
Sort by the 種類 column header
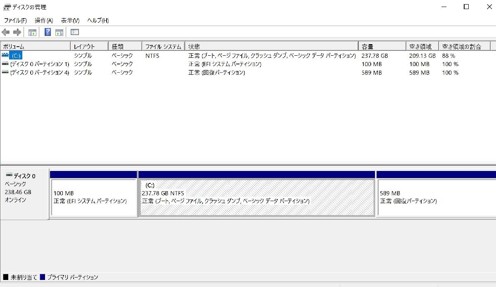point(125,46)
